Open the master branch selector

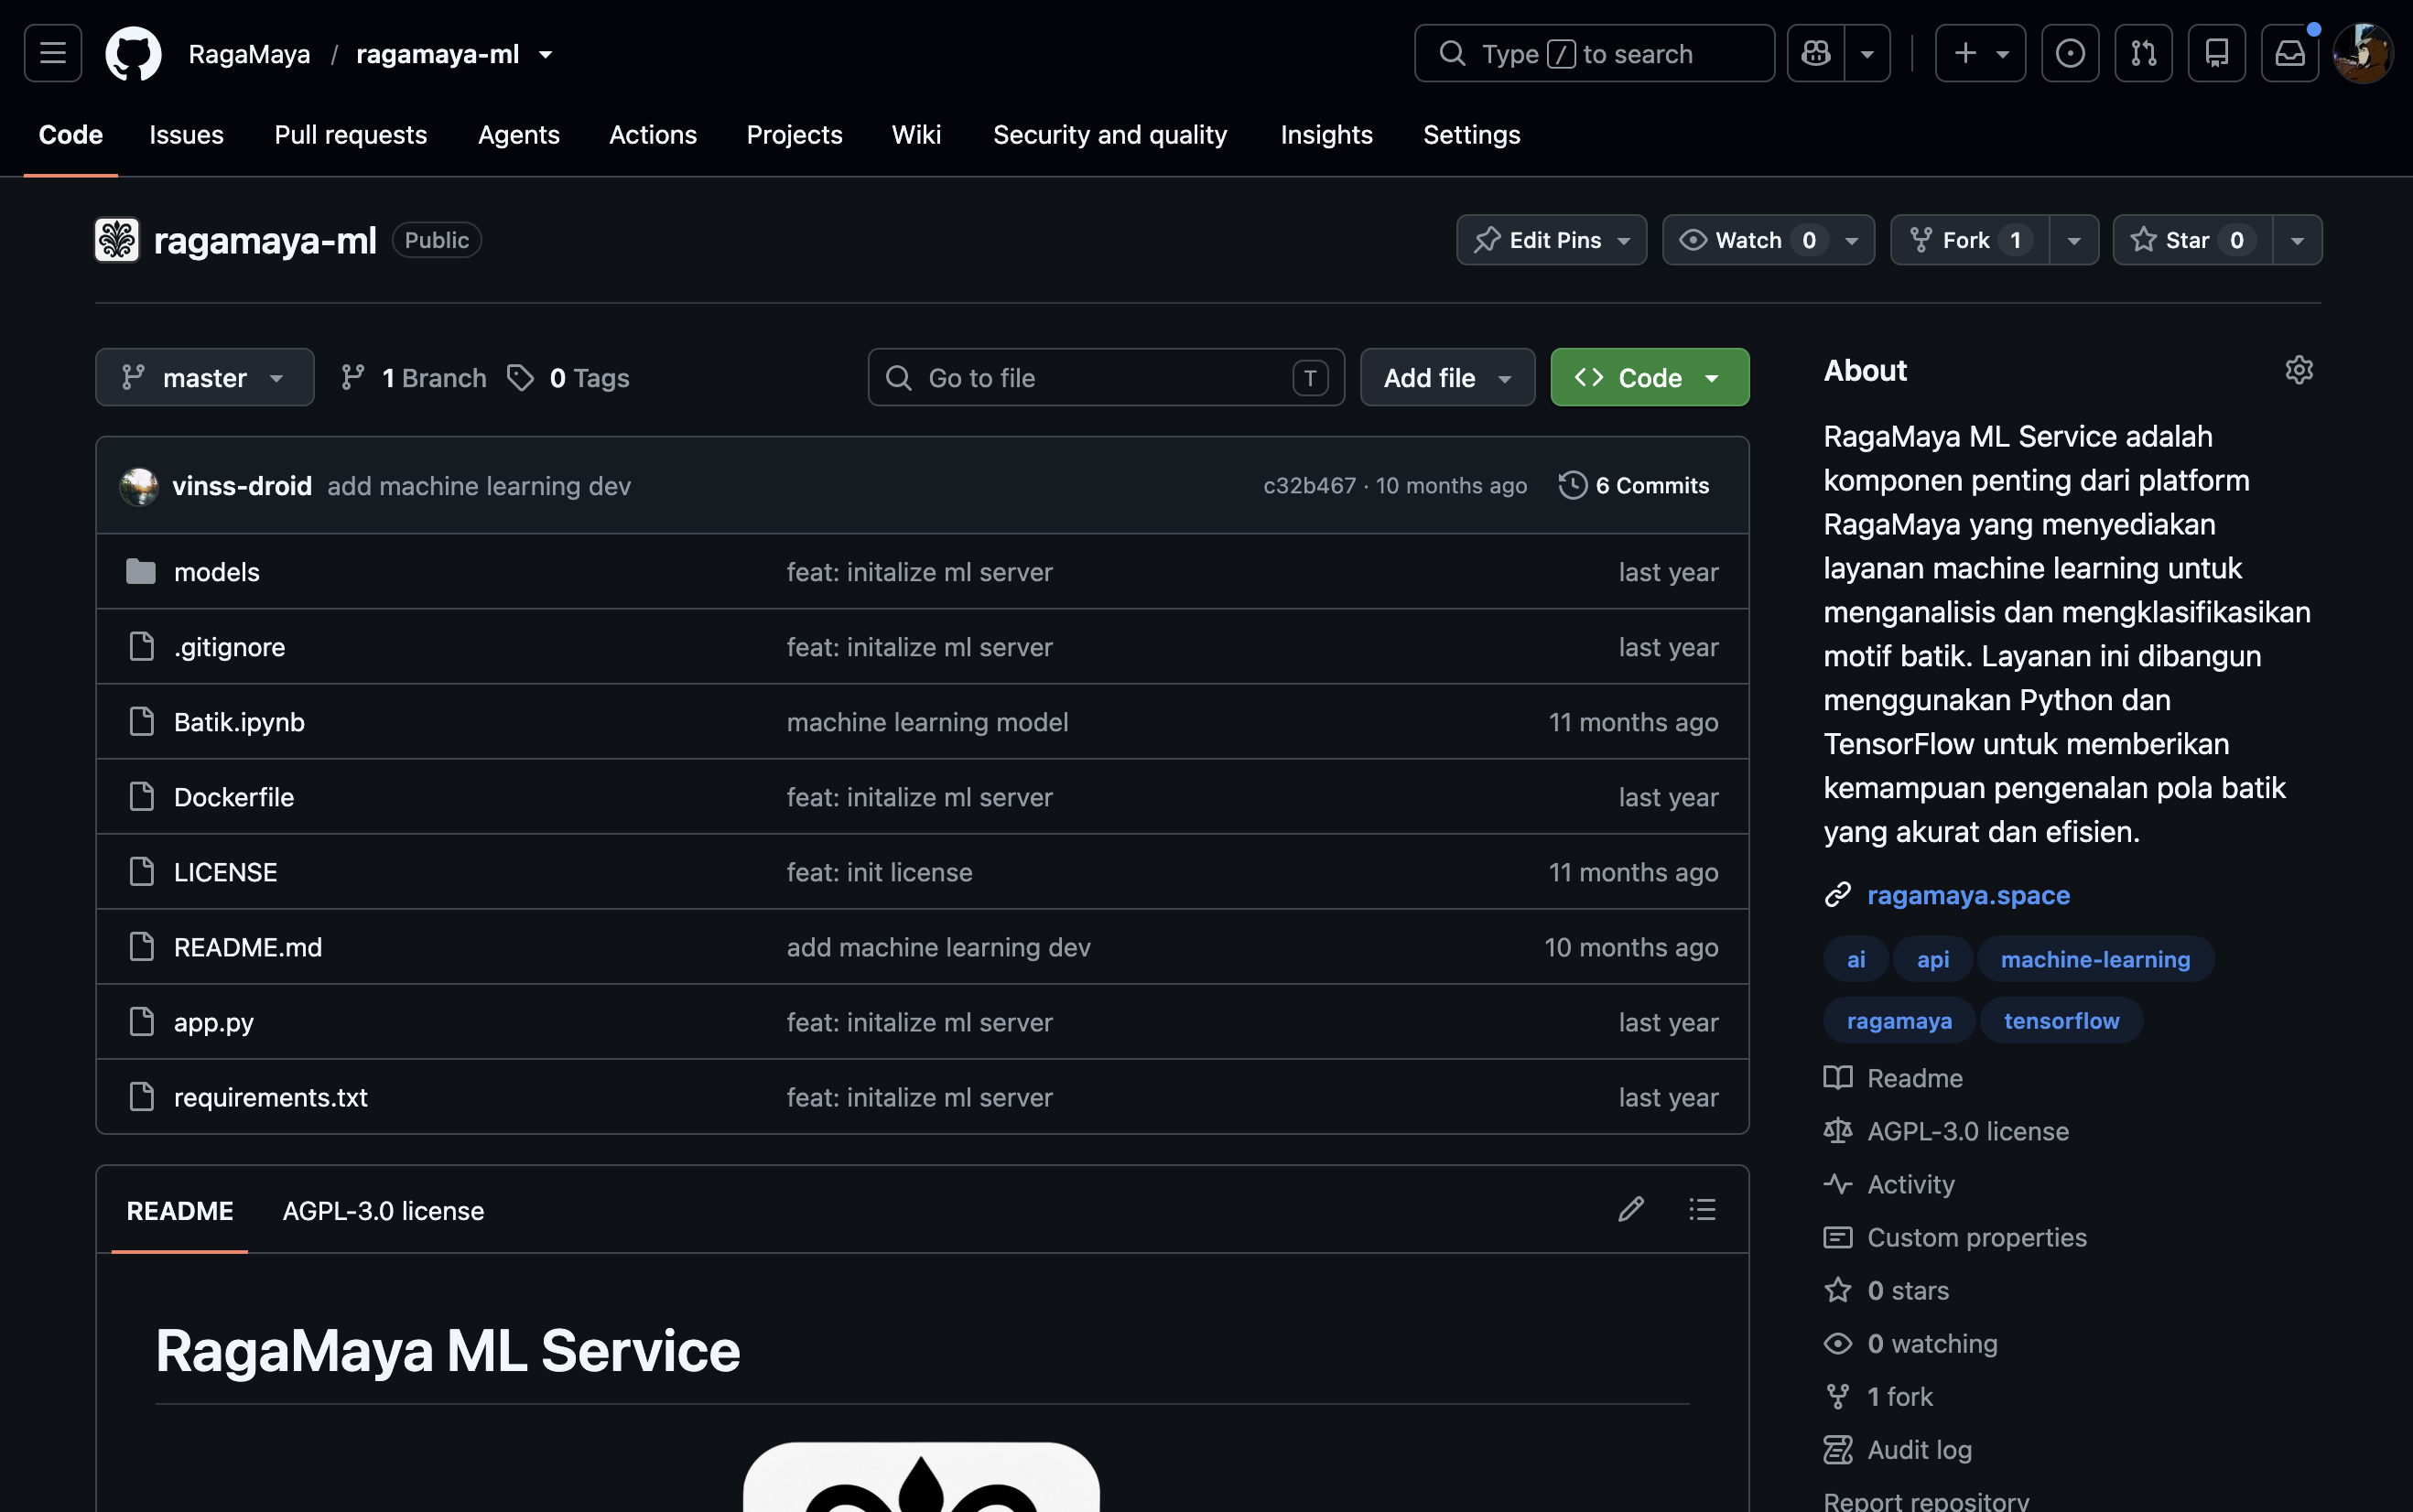click(204, 377)
